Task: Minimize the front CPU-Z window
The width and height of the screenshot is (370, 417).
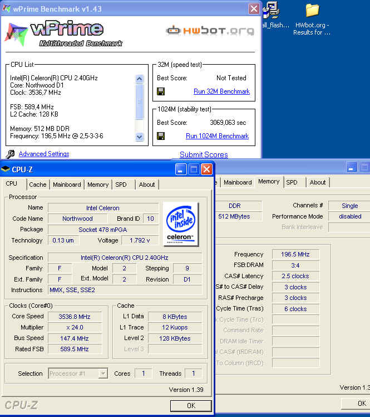Action: click(180, 169)
